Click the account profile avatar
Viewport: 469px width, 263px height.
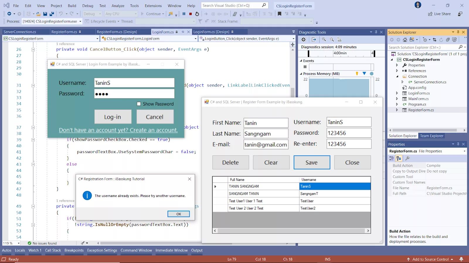coord(418,5)
